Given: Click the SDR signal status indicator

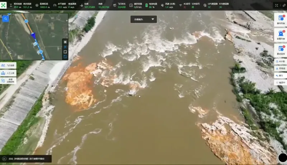Looking at the screenshot, I should click(193, 7).
